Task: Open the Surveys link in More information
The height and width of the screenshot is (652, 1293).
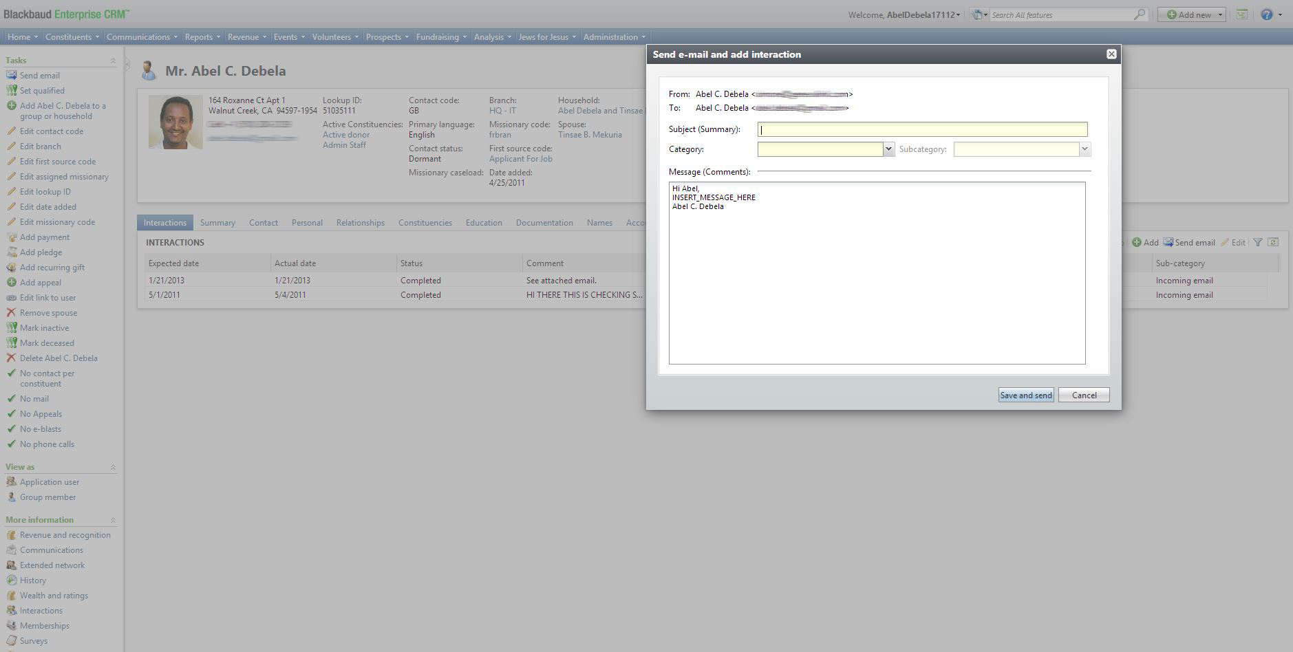Action: point(34,641)
